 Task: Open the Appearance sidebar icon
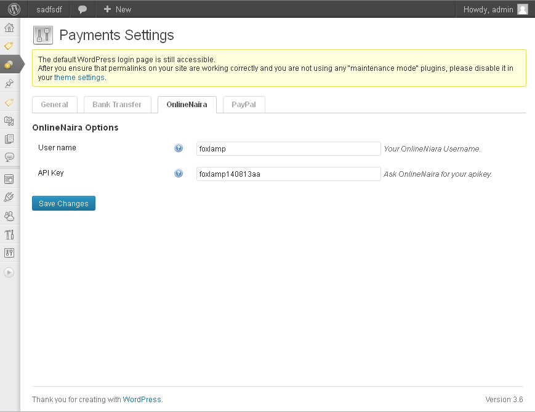(9, 179)
